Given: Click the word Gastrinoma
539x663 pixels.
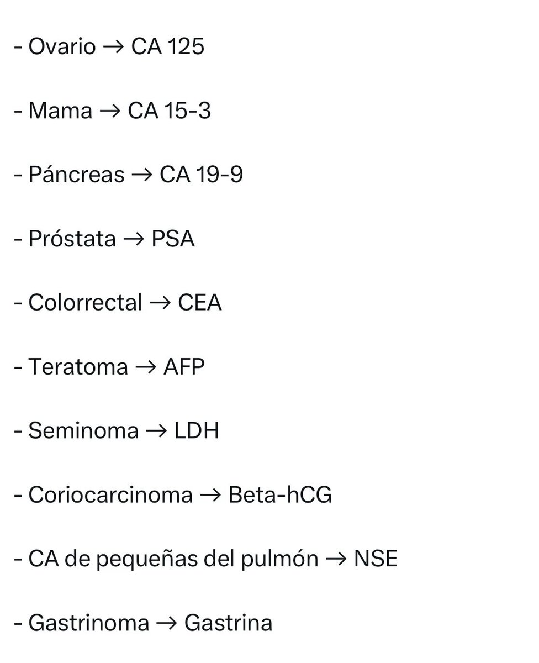Looking at the screenshot, I should (x=89, y=623).
